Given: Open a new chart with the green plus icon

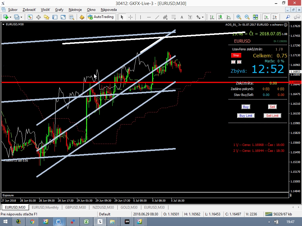Looking at the screenshot, I should pos(6,17).
